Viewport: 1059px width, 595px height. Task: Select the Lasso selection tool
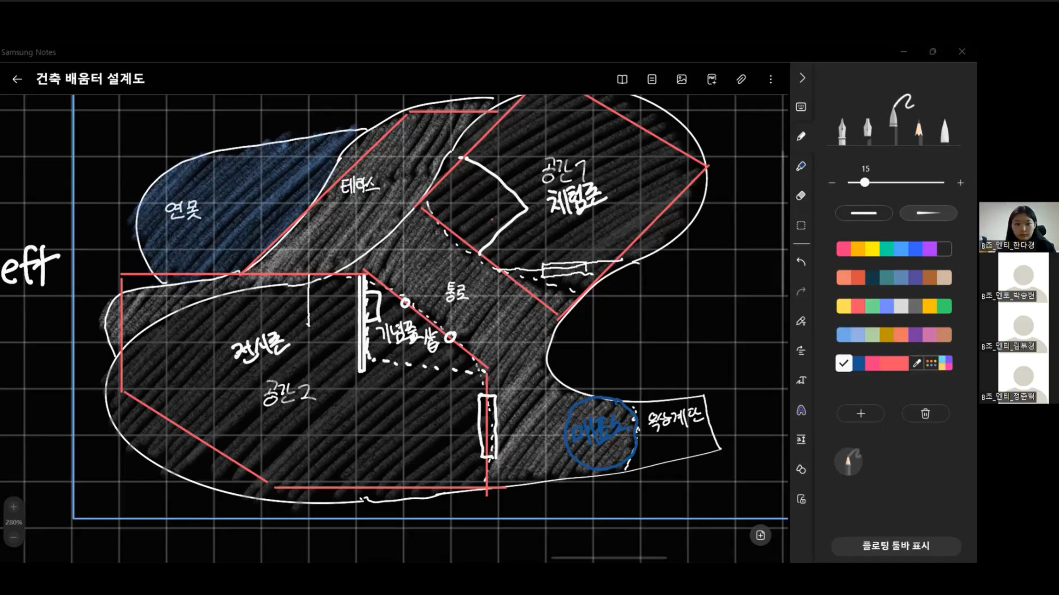(801, 225)
